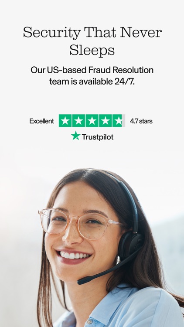Click the 'Security That Never' headline line
This screenshot has height=327, width=184.
(x=92, y=33)
